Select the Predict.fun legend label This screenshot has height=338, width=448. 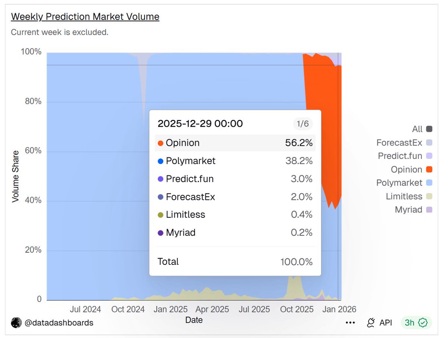coord(400,156)
